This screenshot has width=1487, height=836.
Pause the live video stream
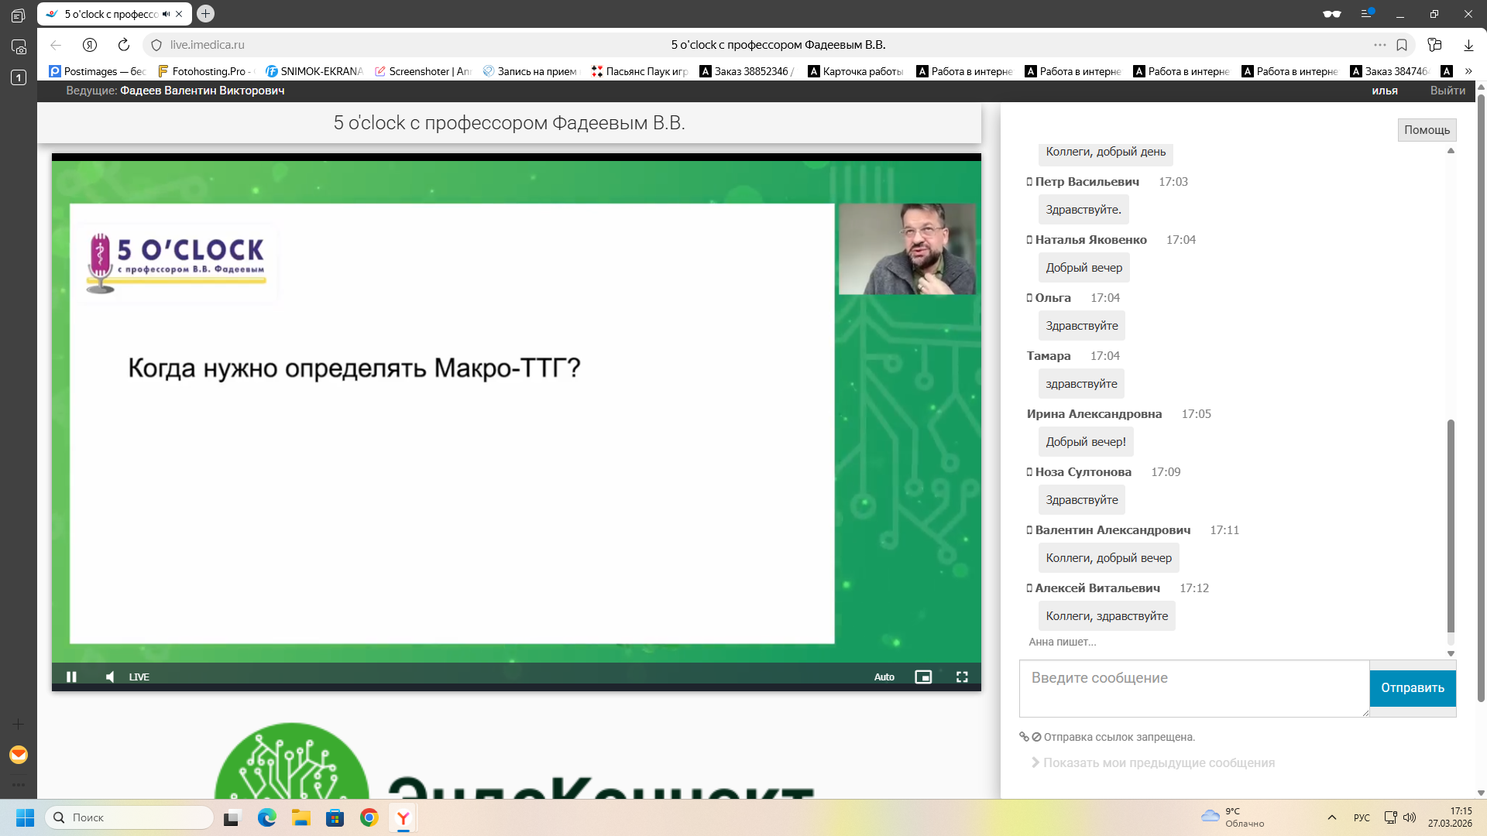tap(71, 677)
